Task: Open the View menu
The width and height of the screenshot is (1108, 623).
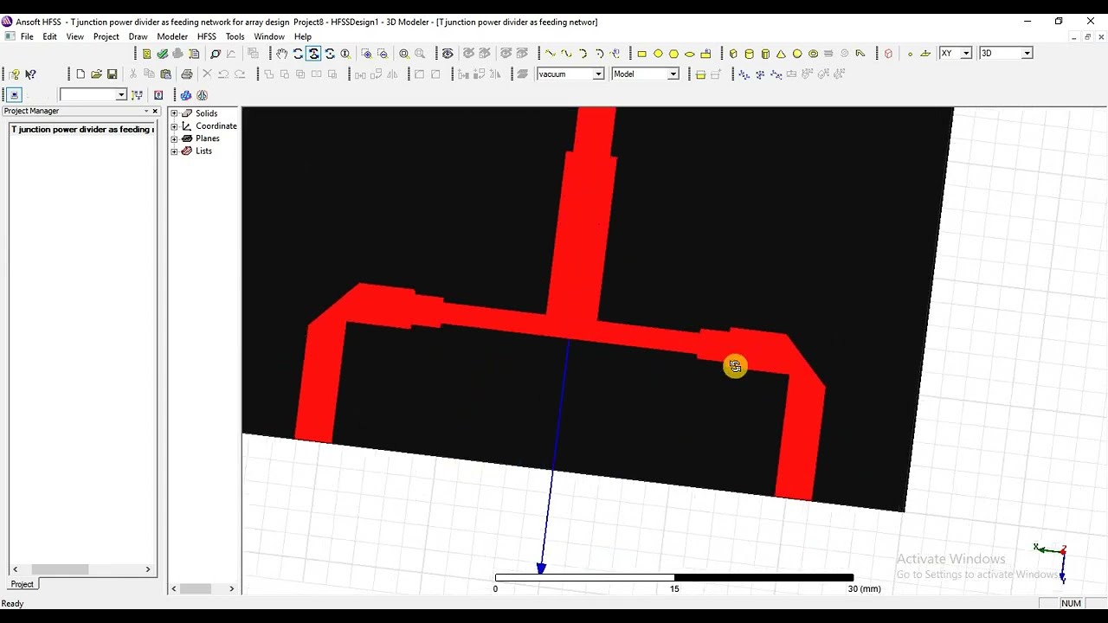Action: click(75, 37)
